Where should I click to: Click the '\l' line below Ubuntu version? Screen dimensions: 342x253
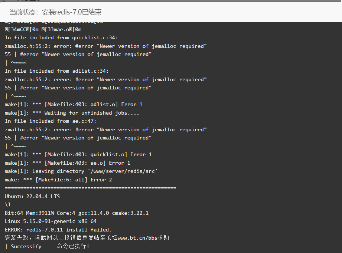[x=8, y=205]
